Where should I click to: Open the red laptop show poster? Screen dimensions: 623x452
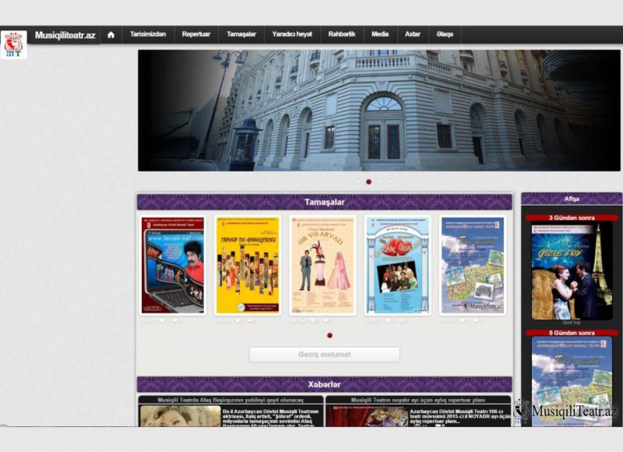click(173, 265)
